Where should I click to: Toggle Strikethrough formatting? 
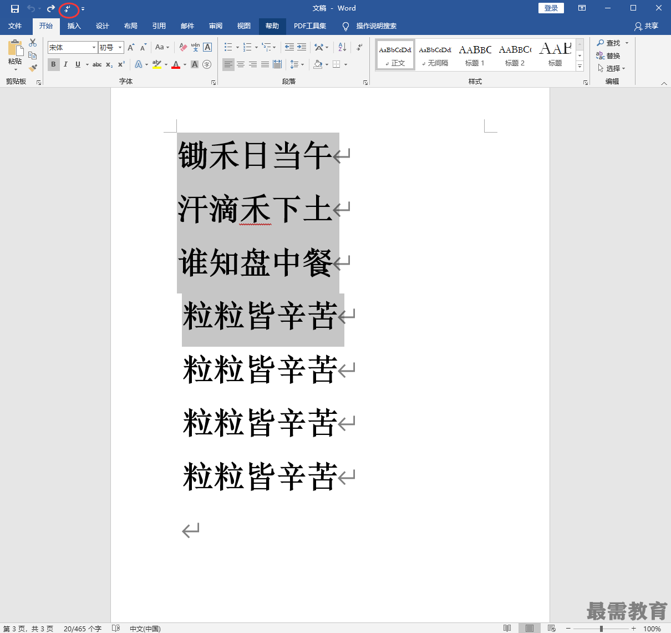97,64
